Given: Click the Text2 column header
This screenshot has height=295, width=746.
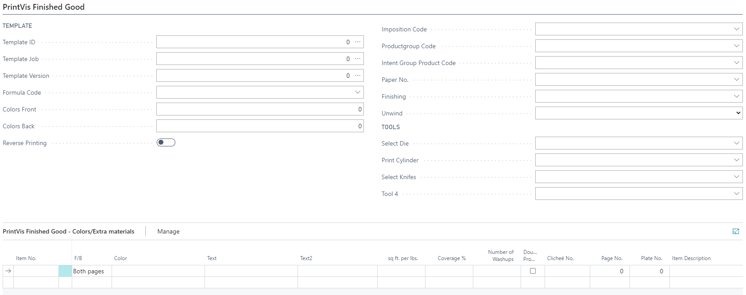Looking at the screenshot, I should click(306, 258).
